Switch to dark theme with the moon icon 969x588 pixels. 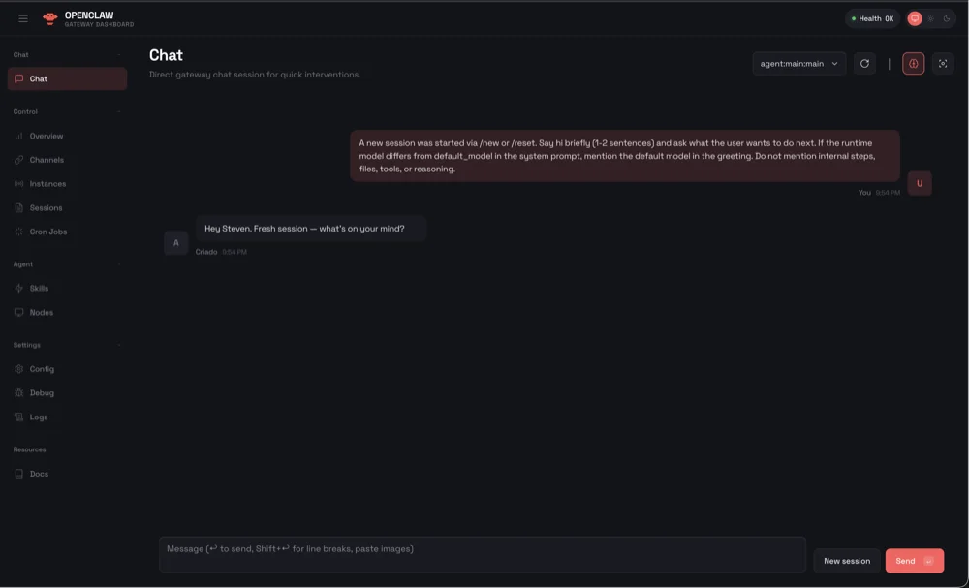946,18
